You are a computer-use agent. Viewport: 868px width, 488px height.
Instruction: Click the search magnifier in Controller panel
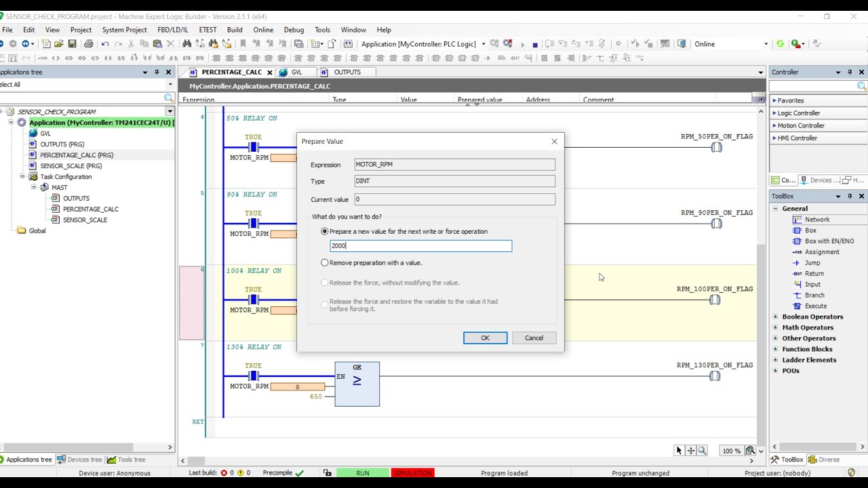(862, 86)
